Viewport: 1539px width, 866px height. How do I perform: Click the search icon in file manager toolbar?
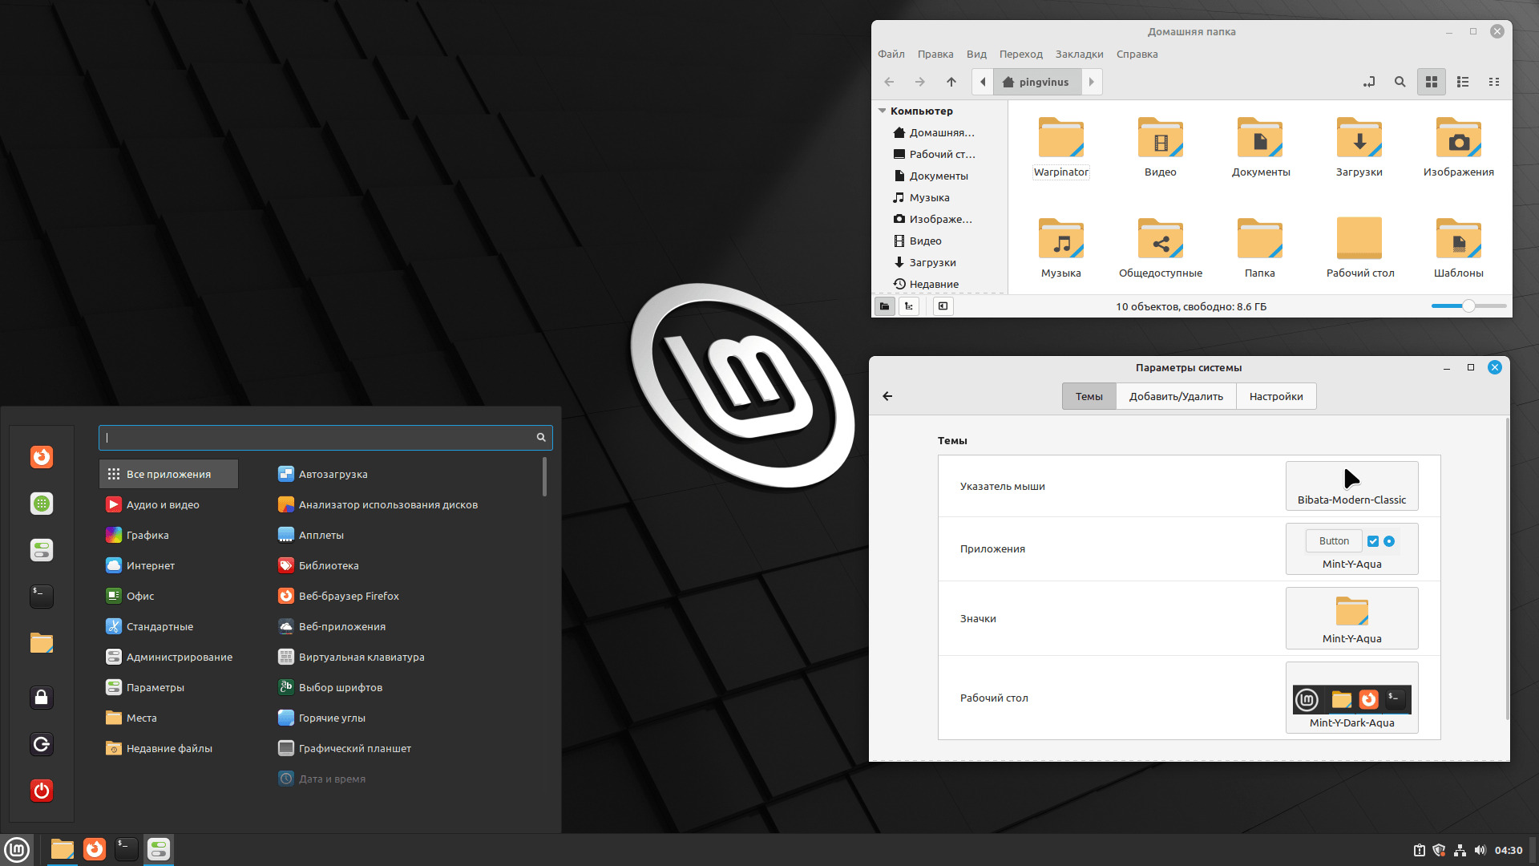pos(1400,82)
